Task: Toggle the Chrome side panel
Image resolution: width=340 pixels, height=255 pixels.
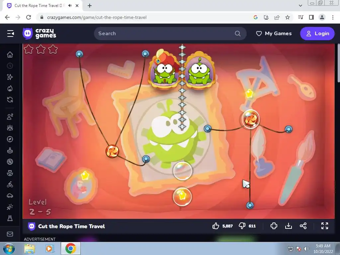Action: pos(311,17)
